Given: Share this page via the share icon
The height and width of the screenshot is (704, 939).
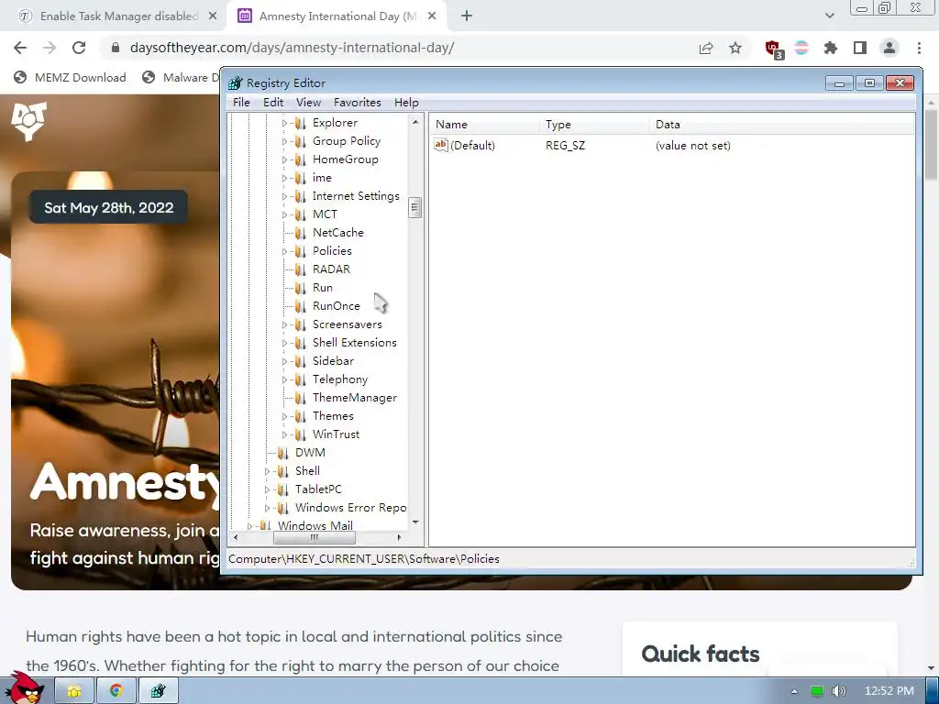Looking at the screenshot, I should coord(706,48).
